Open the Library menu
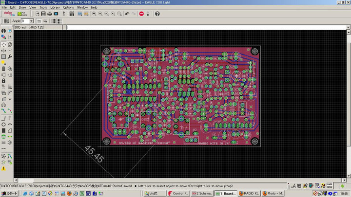This screenshot has height=197, width=351. pos(55,8)
